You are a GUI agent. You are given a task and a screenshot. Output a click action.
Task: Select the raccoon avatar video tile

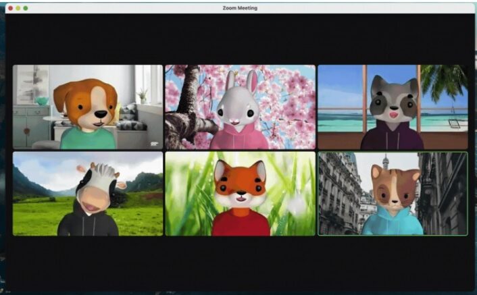[393, 107]
